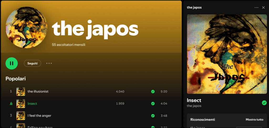The height and width of the screenshot is (128, 269).
Task: Pause playback with the green button
Action: tap(12, 63)
